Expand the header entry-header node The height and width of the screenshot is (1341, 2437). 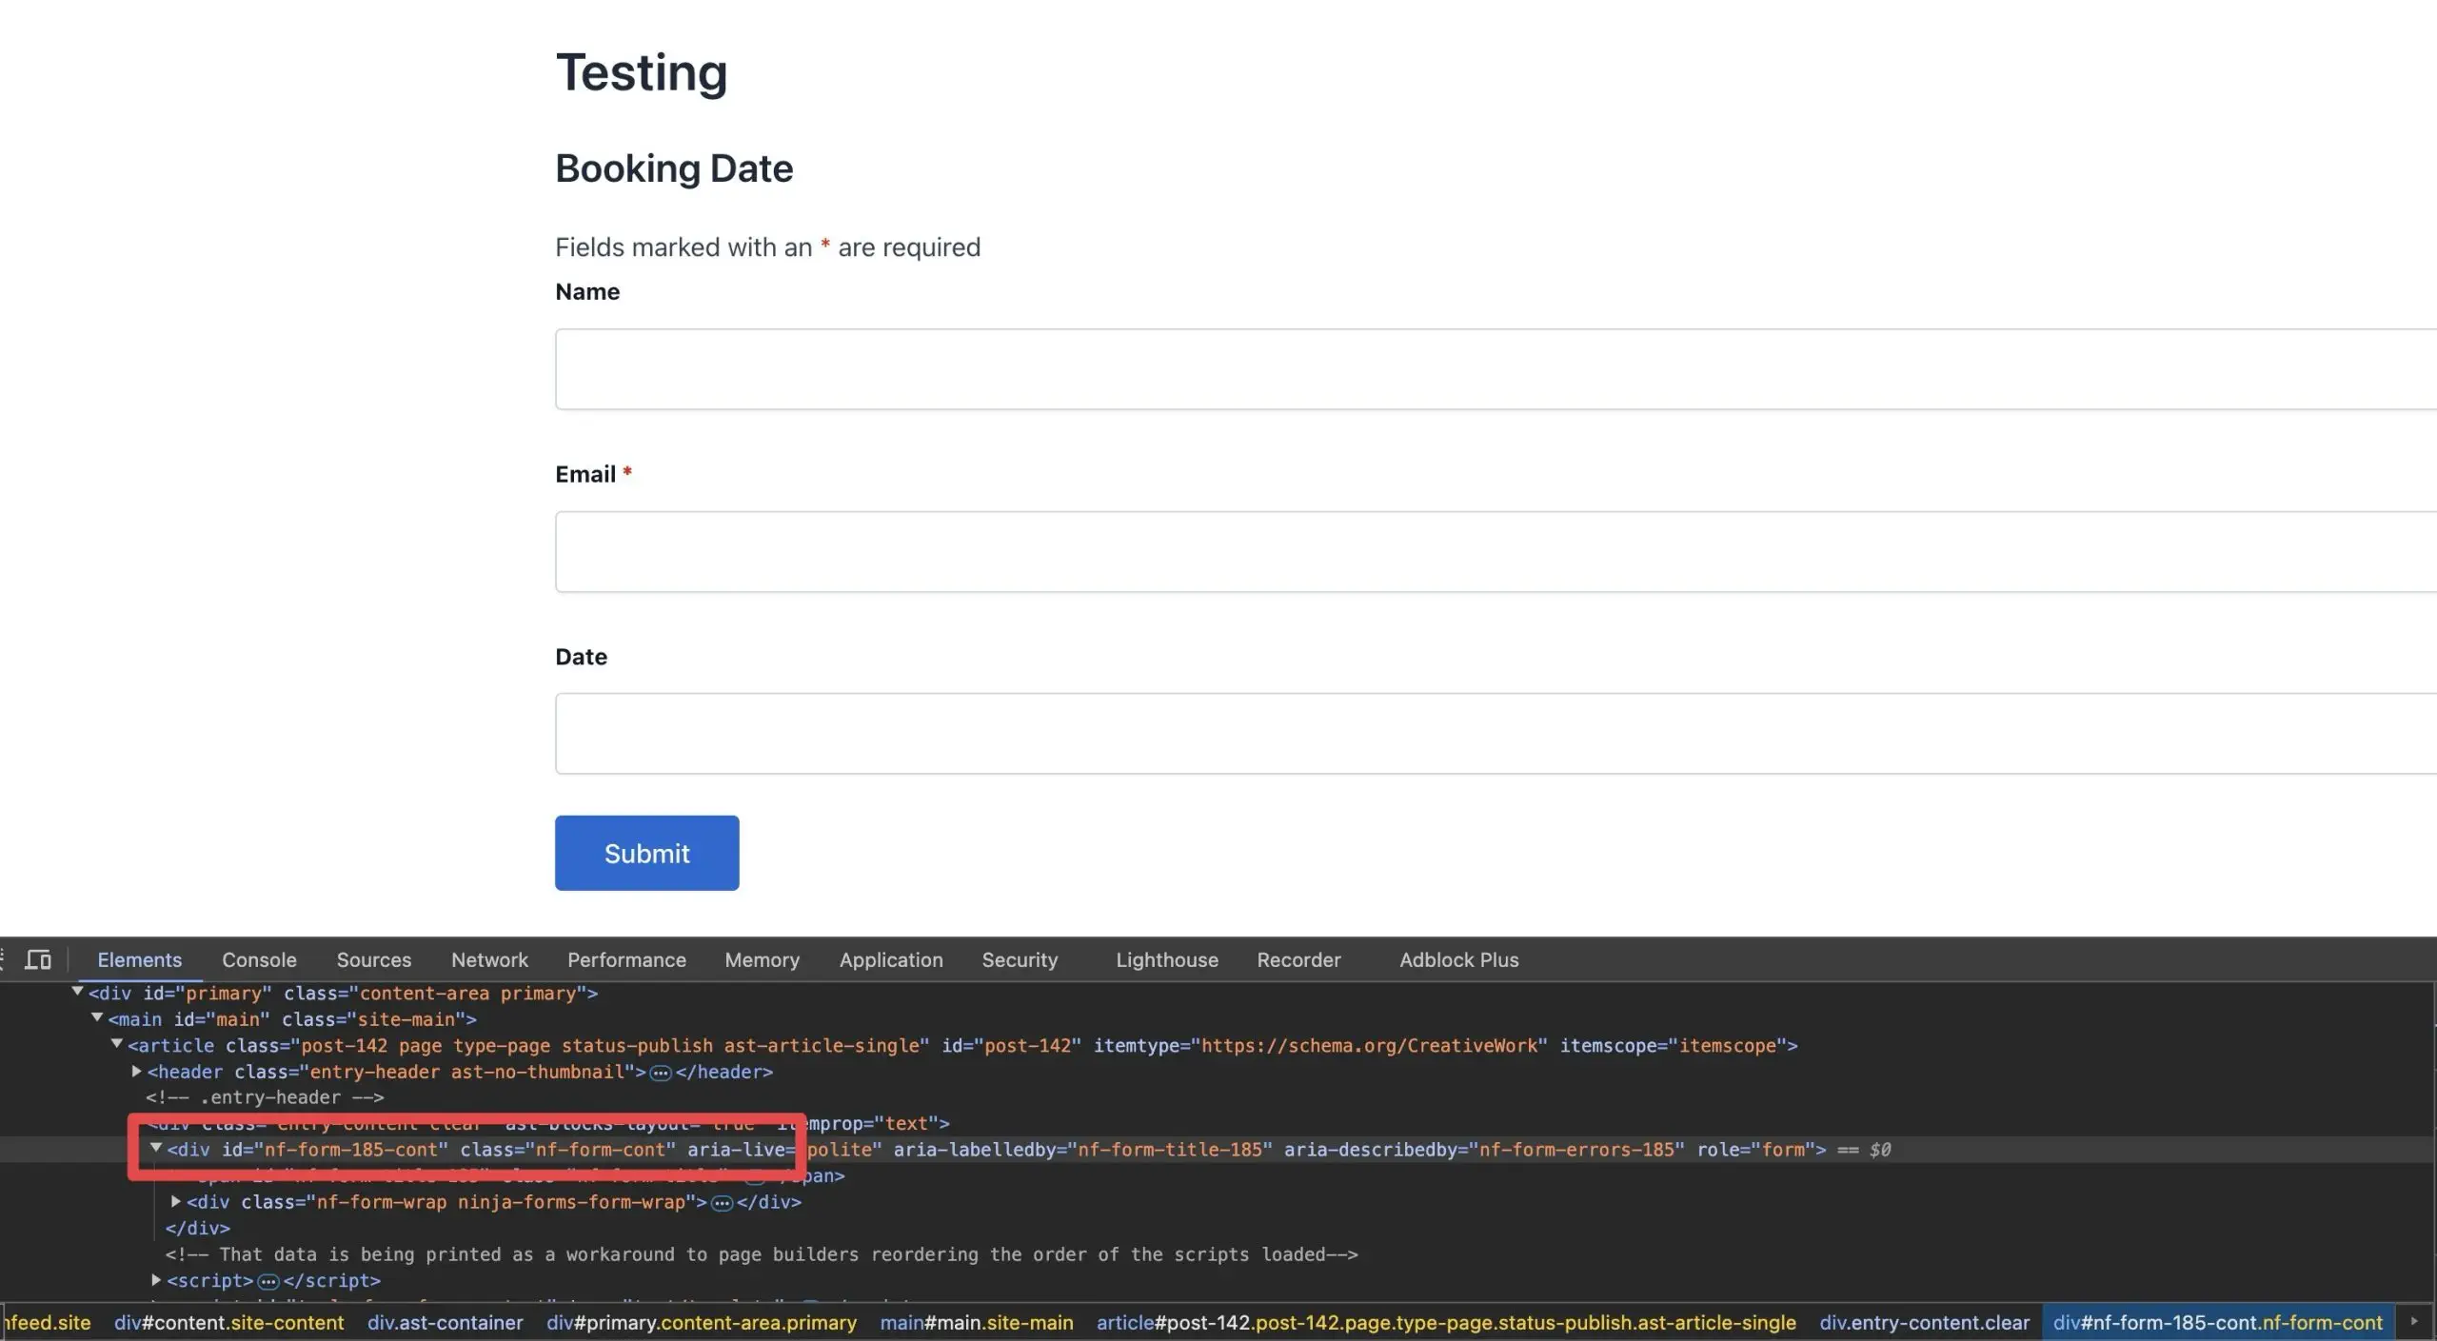[136, 1071]
